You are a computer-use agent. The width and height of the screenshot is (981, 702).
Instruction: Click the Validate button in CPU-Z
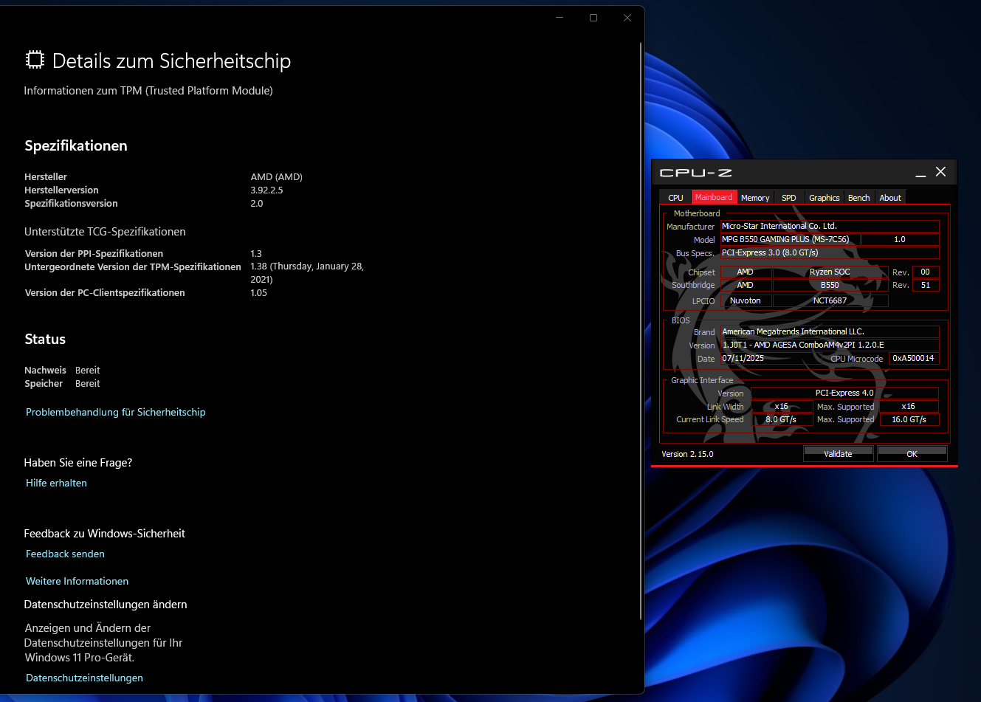(x=838, y=454)
